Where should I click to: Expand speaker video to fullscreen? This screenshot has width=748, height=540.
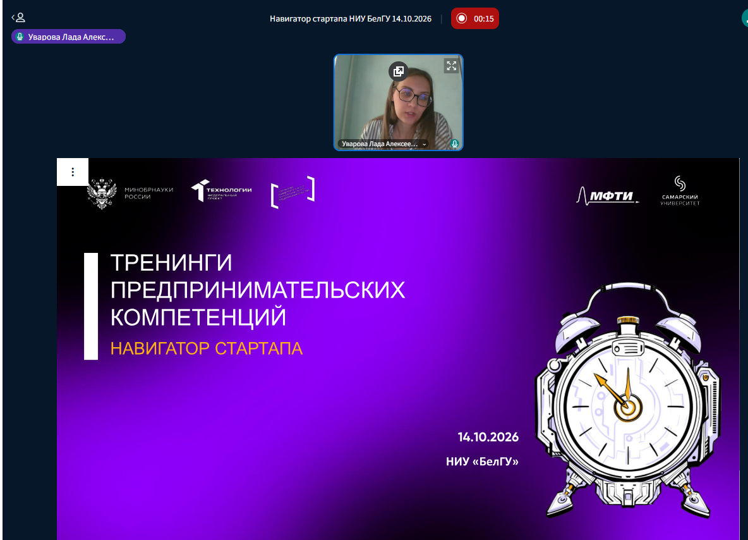[451, 66]
